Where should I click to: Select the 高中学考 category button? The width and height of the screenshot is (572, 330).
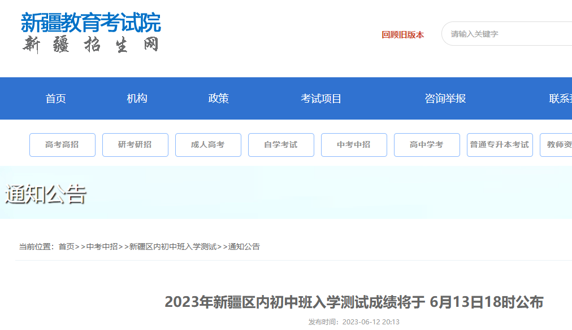coord(427,145)
